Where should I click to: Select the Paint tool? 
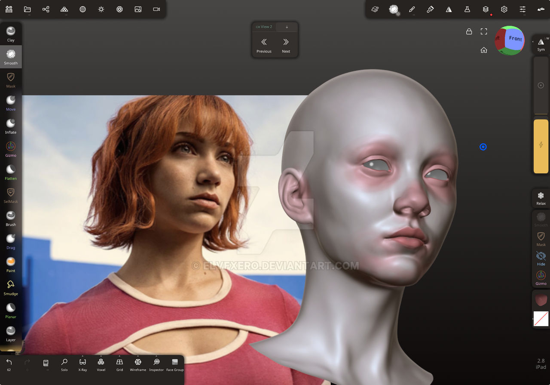pyautogui.click(x=11, y=264)
